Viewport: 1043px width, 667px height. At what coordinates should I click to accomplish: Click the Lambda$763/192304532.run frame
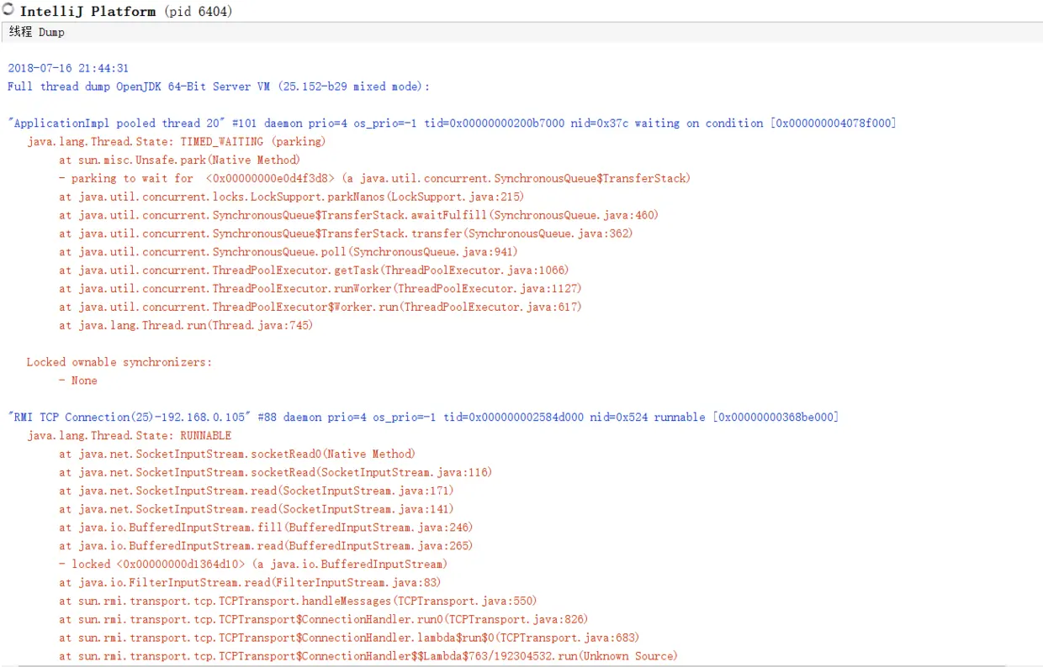pos(368,657)
